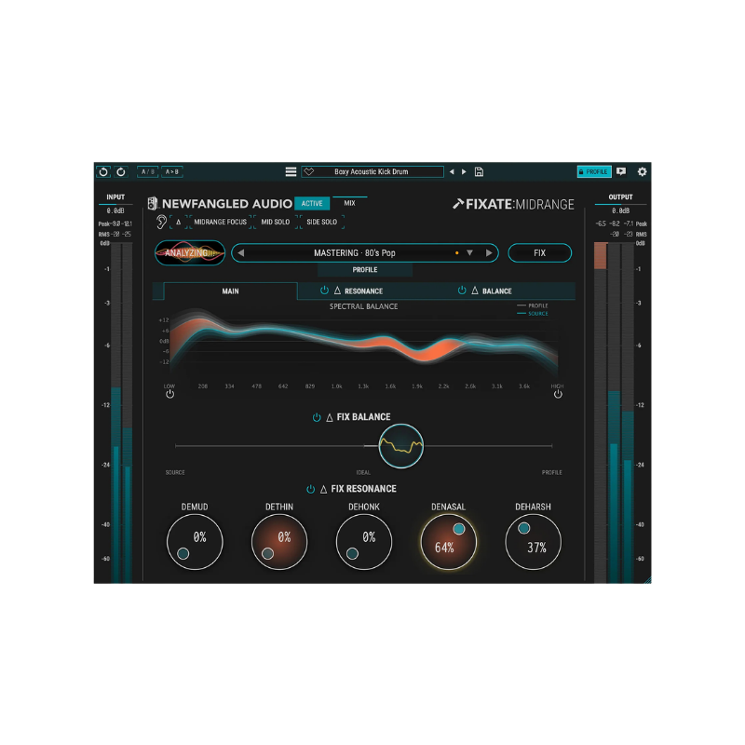Click the DENASAL knob at 64%
This screenshot has width=745, height=745.
click(449, 542)
